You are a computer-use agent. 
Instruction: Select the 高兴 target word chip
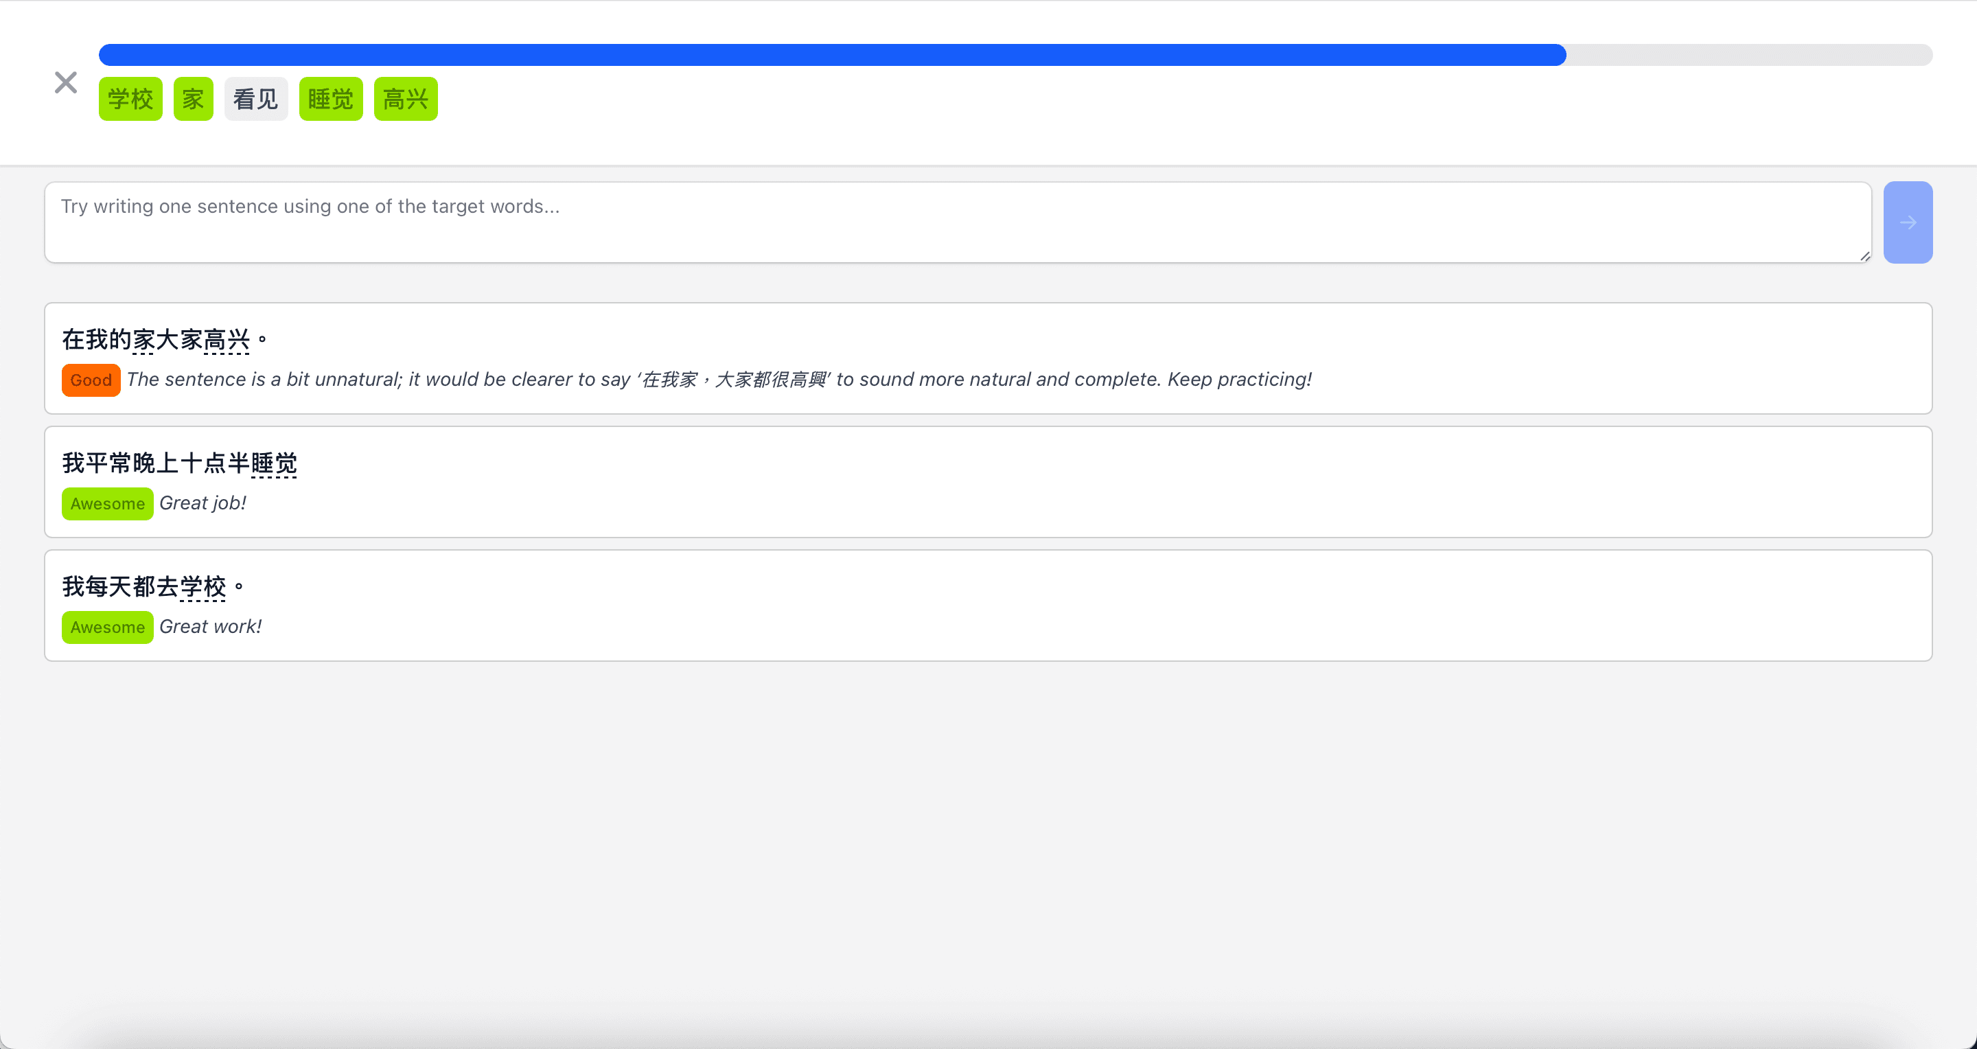(x=405, y=99)
